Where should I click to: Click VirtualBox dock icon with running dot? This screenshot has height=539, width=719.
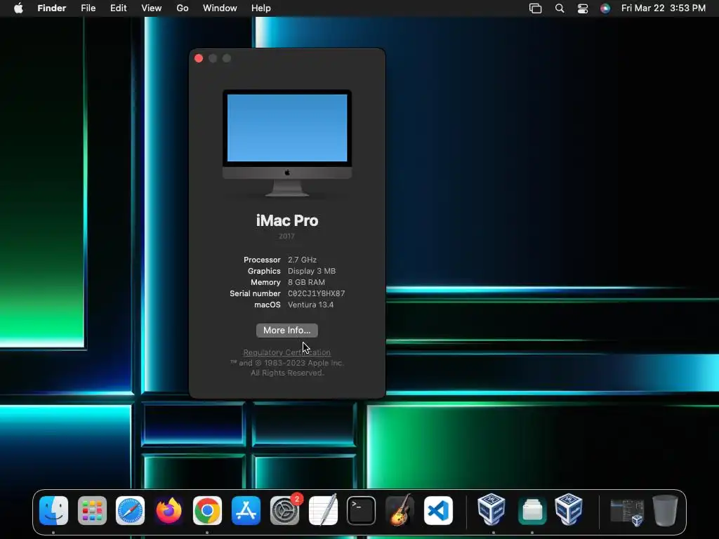pos(492,509)
